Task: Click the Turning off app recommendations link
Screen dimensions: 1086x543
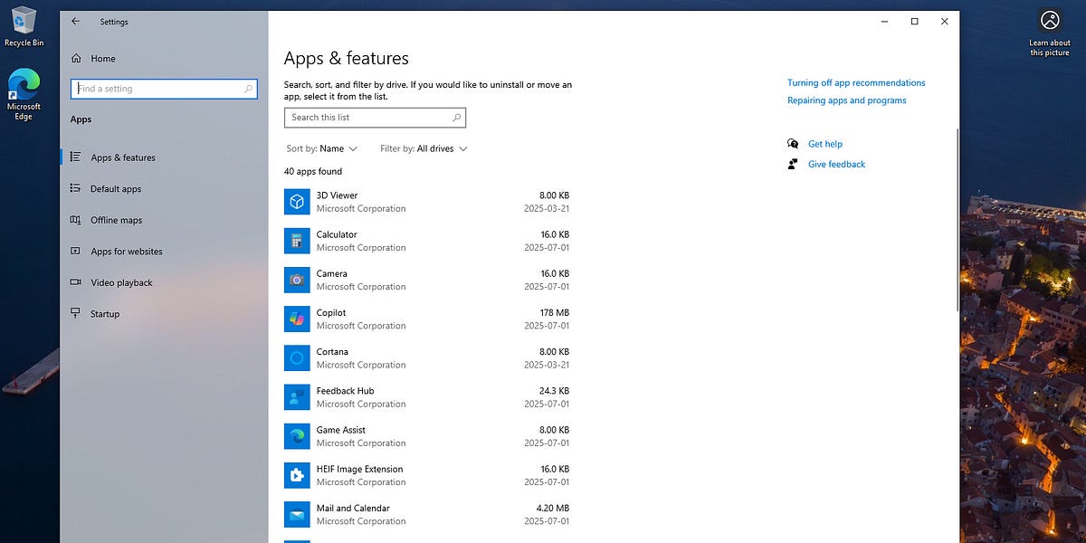Action: tap(856, 82)
